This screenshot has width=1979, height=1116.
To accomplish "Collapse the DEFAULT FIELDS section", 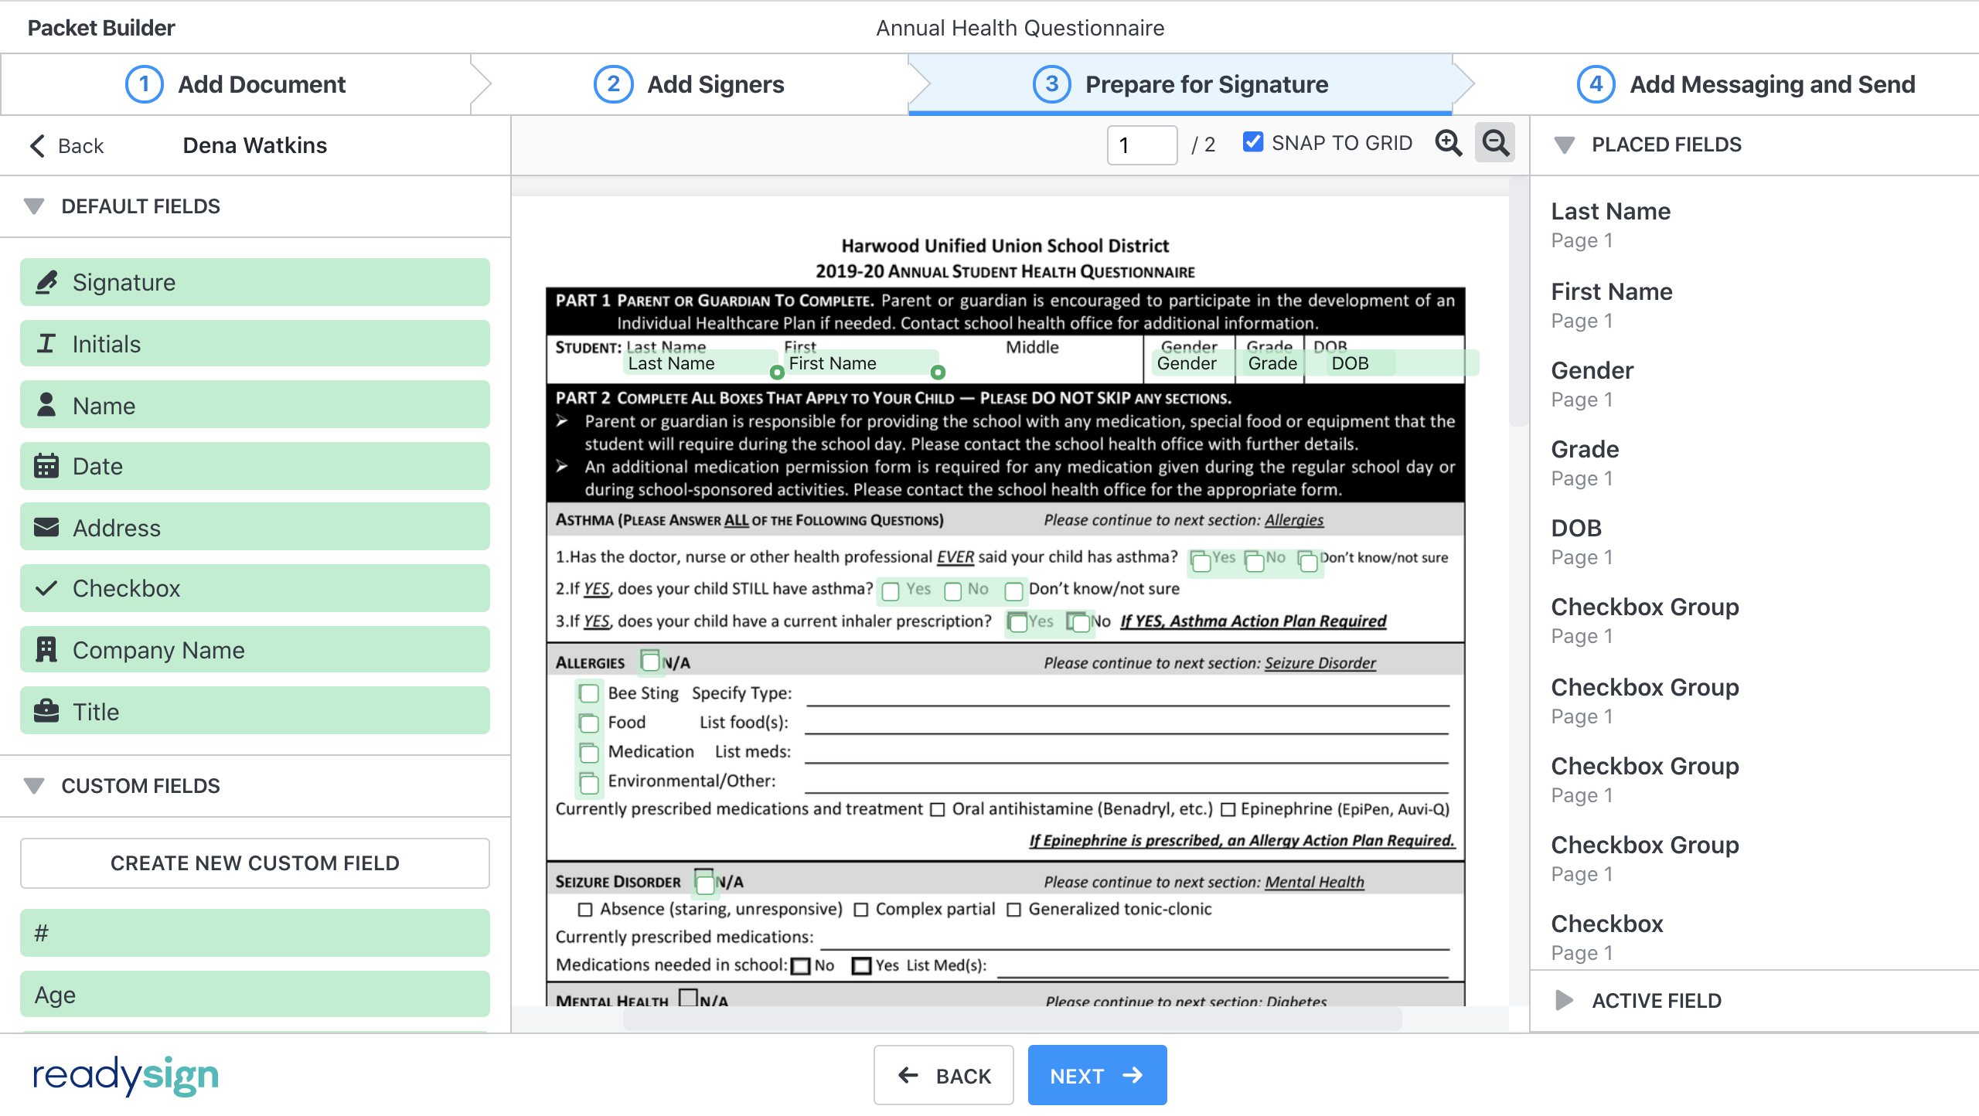I will point(33,206).
